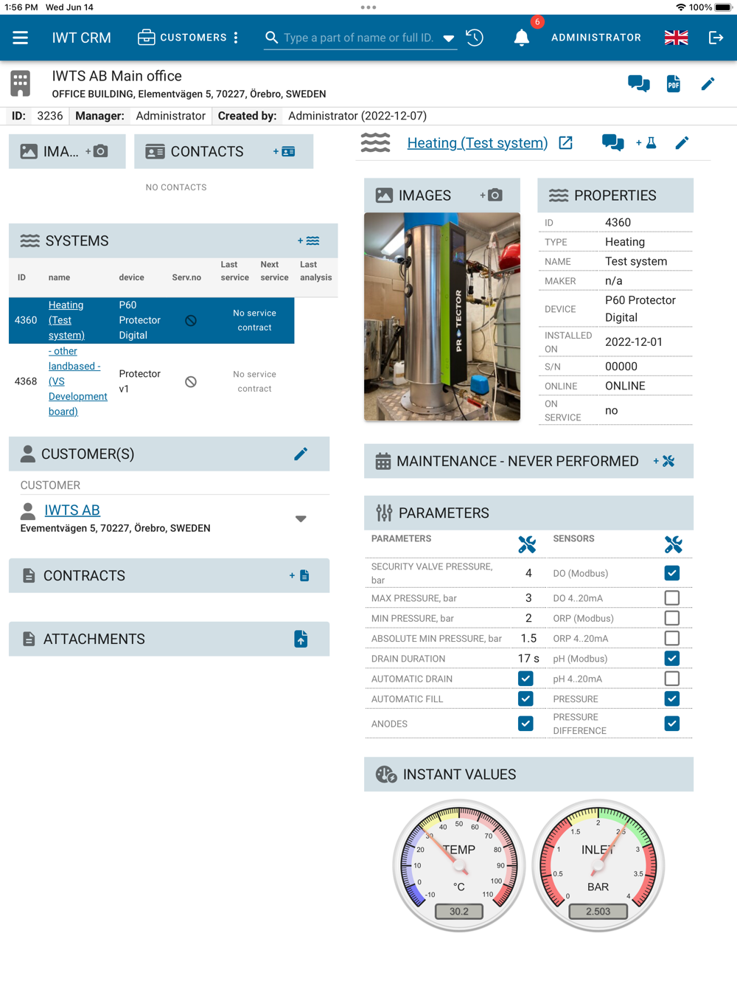Upload a new attachment
Screen dimensions: 737x984
click(301, 639)
